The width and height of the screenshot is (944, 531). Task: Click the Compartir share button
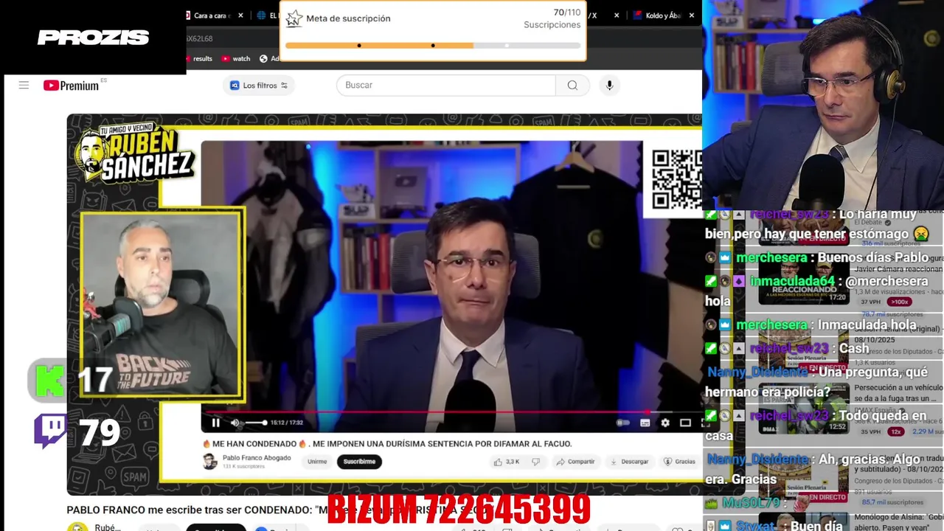[x=575, y=462]
